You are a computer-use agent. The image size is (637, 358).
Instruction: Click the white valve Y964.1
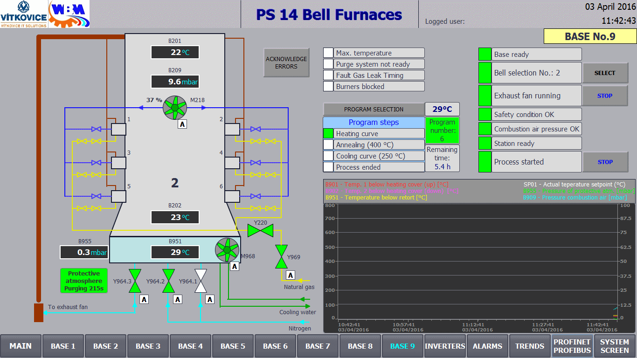coord(201,281)
